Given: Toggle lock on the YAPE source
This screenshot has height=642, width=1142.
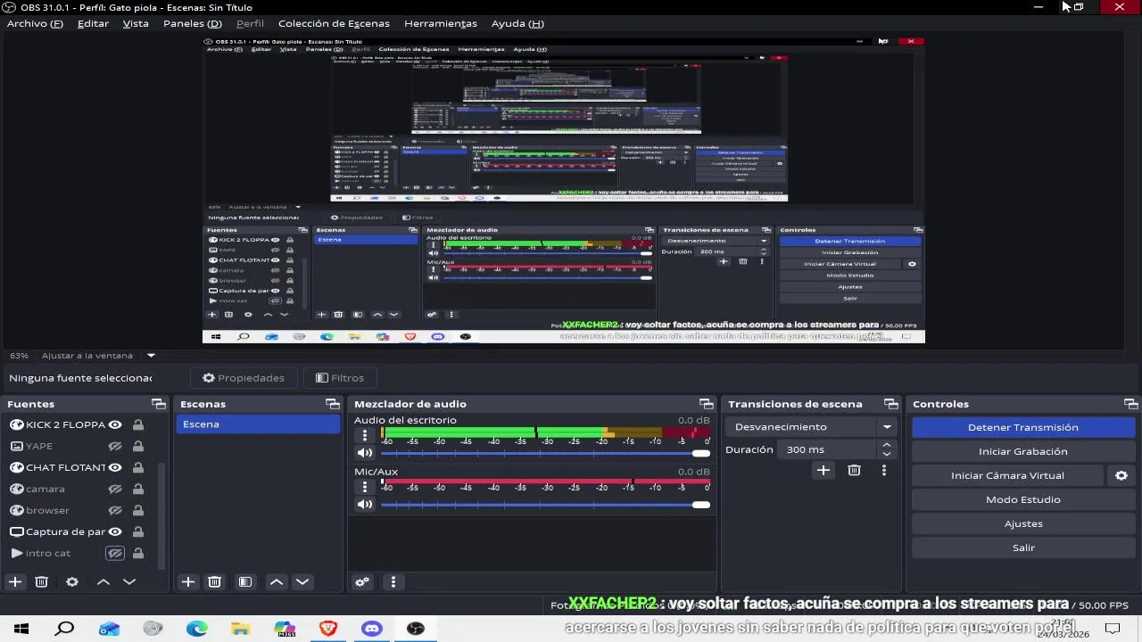Looking at the screenshot, I should [x=138, y=446].
